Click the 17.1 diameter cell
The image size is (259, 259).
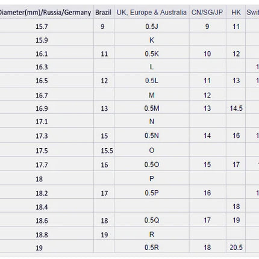(x=42, y=122)
